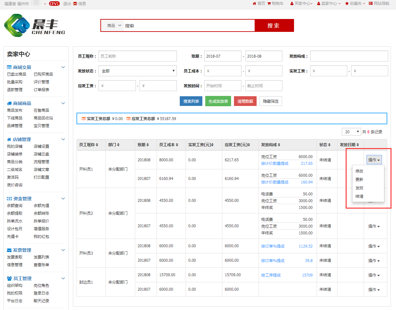The image size is (396, 310).
Task: Click the sort icon on 状态 column
Action: tap(329, 145)
